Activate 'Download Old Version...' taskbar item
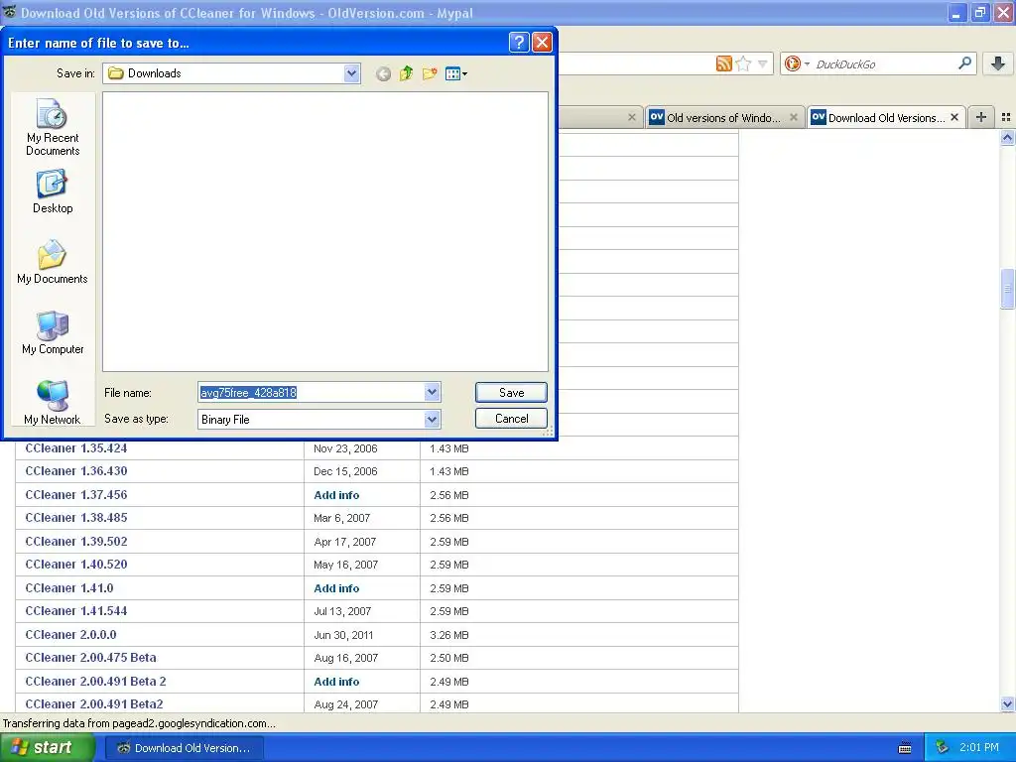This screenshot has height=762, width=1016. 184,748
